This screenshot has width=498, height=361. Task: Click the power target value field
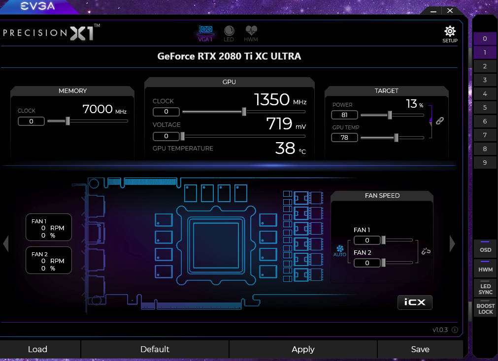coord(345,115)
